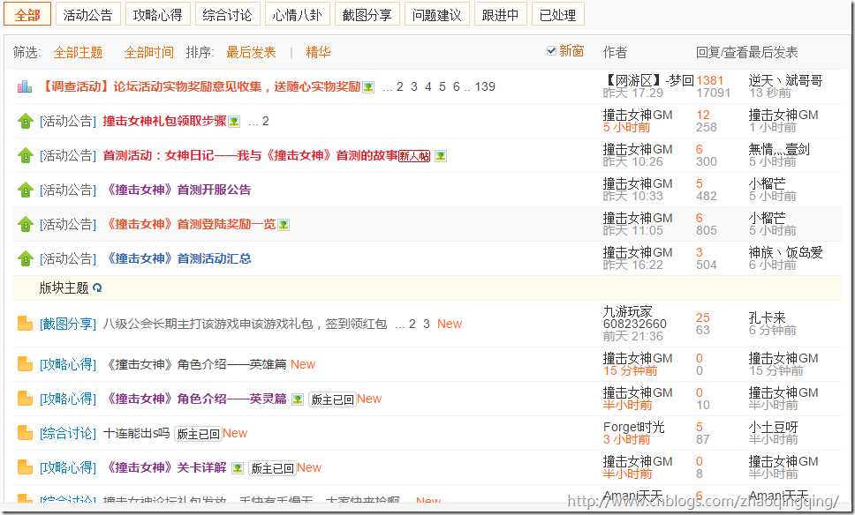Open author 九游玩家608232660 profile
The height and width of the screenshot is (515, 855).
pyautogui.click(x=635, y=318)
